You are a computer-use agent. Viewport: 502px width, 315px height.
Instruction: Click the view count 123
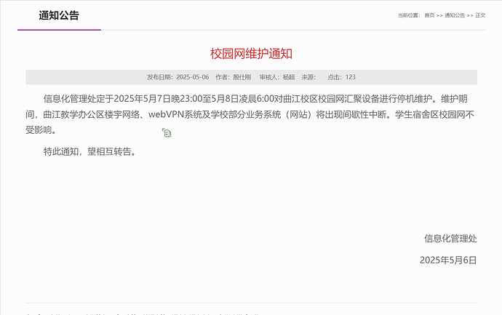pyautogui.click(x=351, y=77)
